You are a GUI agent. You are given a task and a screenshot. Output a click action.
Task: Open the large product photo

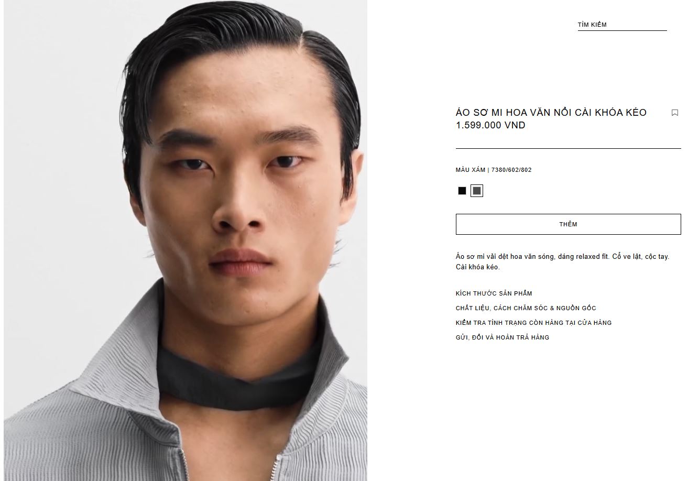(x=185, y=240)
